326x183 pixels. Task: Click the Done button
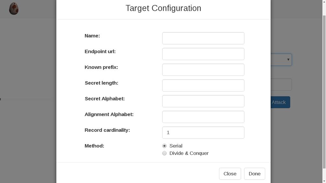[254, 174]
